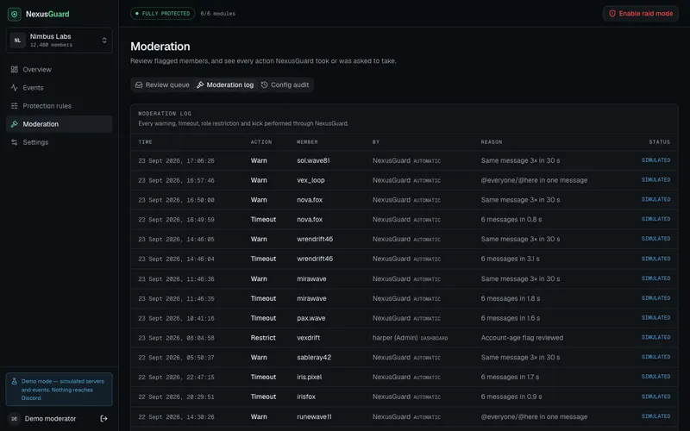
Task: Select member runewave11 in the log
Action: coord(314,416)
